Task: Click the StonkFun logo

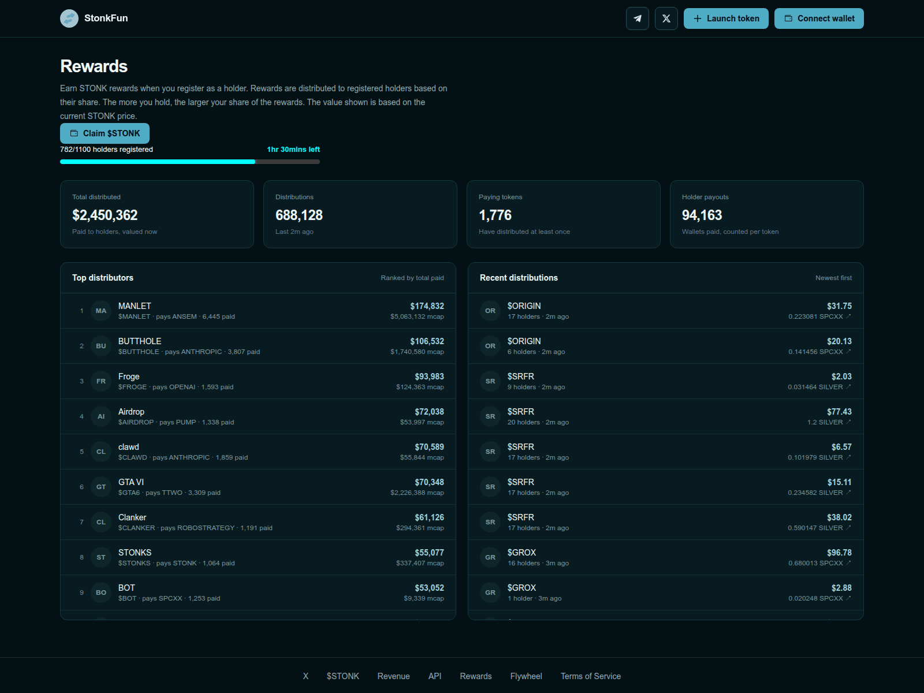Action: (x=69, y=18)
